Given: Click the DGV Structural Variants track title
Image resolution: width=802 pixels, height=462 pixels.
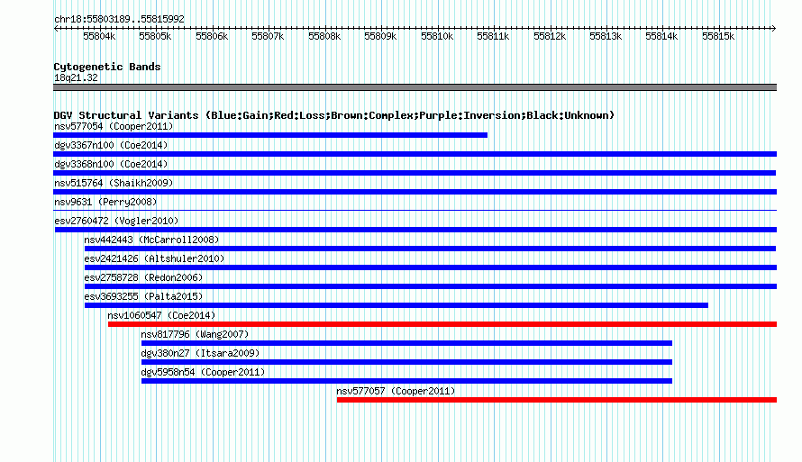Looking at the screenshot, I should pyautogui.click(x=334, y=115).
